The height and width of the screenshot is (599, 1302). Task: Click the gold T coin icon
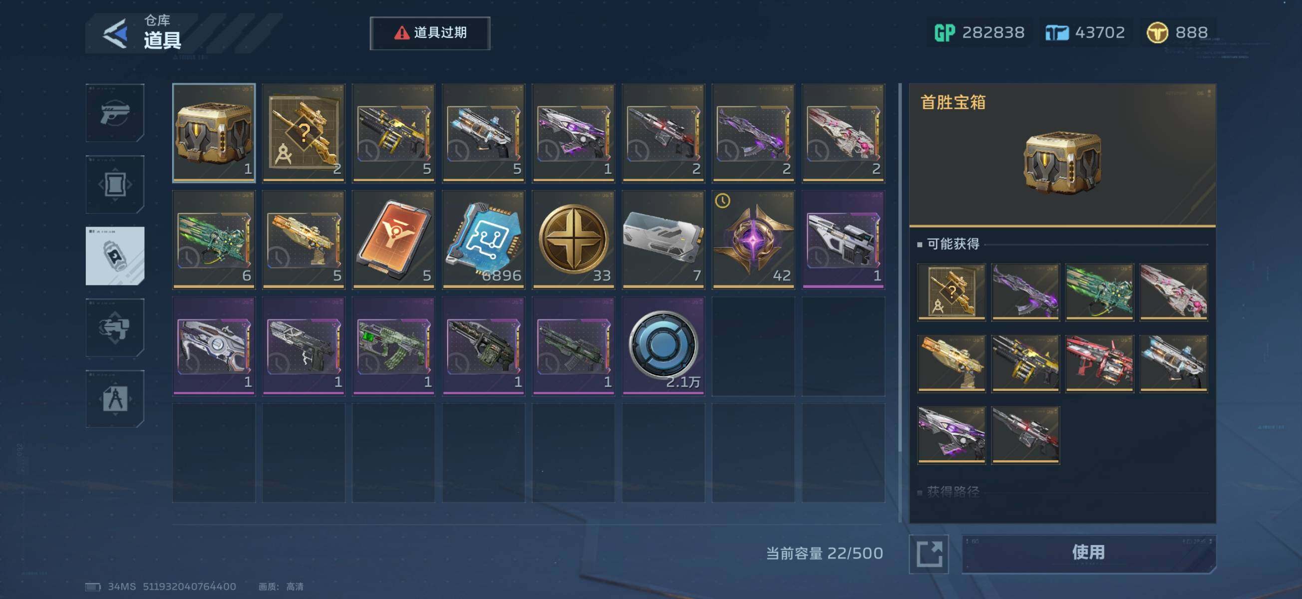coord(1157,33)
